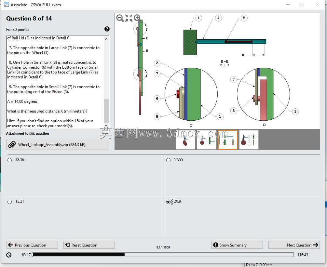Viewport: 327px width, 267px height.
Task: Open second drawing thumbnail
Action: point(207,140)
